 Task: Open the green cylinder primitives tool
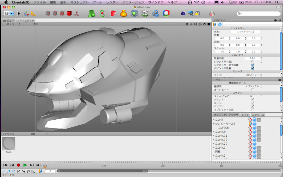tap(92, 13)
